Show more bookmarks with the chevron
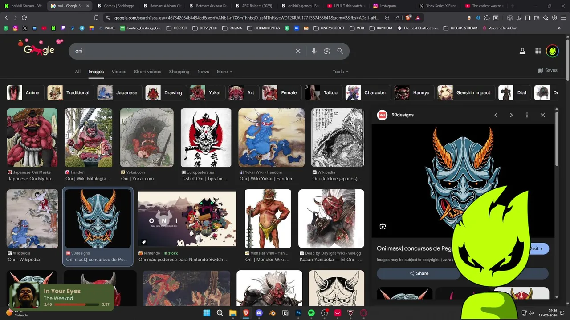 (x=559, y=28)
